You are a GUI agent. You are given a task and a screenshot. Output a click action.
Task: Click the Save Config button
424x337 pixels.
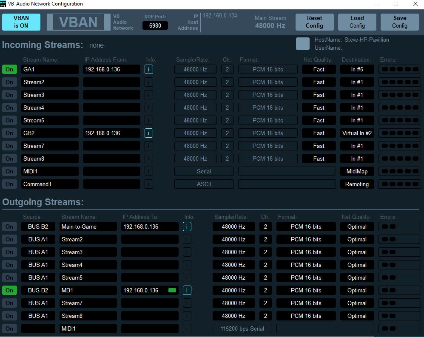[399, 22]
